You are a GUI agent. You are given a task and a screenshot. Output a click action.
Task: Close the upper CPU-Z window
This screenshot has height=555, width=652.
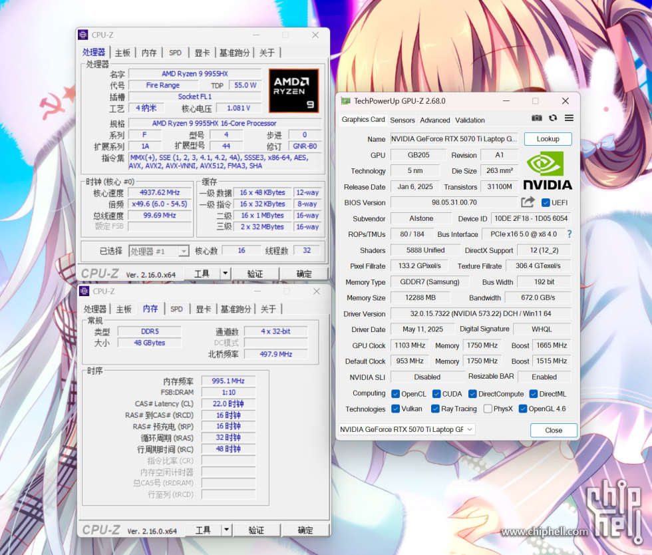(x=315, y=35)
